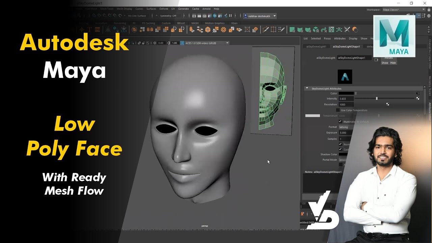
Task: Click the Exposure value field 5.000
Action: coord(346,133)
